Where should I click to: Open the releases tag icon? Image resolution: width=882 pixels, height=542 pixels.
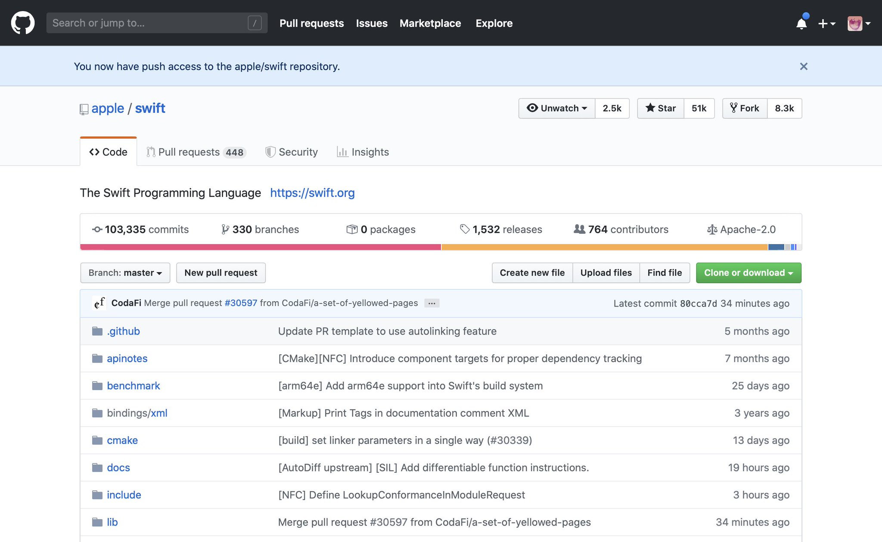tap(465, 229)
